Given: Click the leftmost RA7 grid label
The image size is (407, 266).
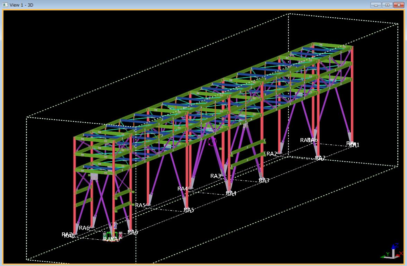Looking at the screenshot, I should pyautogui.click(x=66, y=234).
